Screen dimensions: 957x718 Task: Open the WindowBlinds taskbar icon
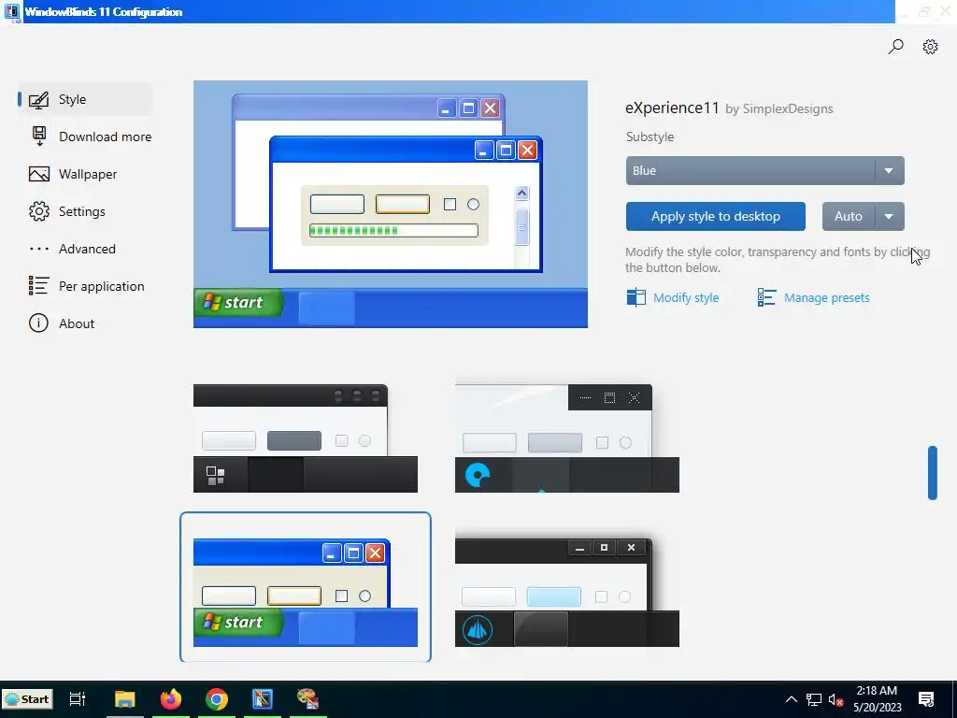point(263,698)
